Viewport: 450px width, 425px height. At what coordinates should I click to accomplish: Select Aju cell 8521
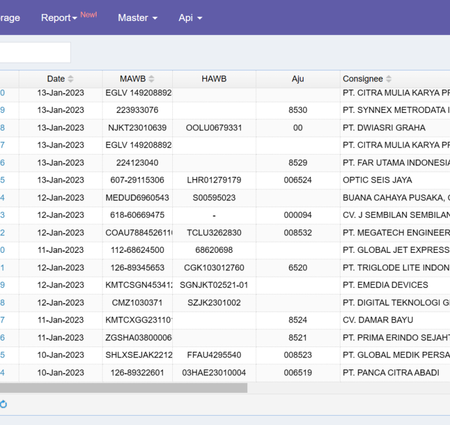(298, 338)
